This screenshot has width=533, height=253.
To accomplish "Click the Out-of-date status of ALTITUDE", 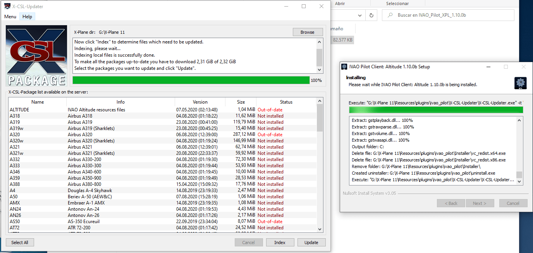I will pos(270,110).
